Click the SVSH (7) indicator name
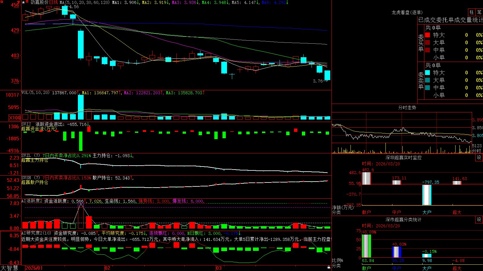483x271 pixels. (x=31, y=178)
